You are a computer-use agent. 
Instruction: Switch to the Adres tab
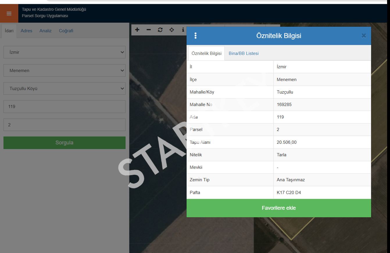point(26,31)
